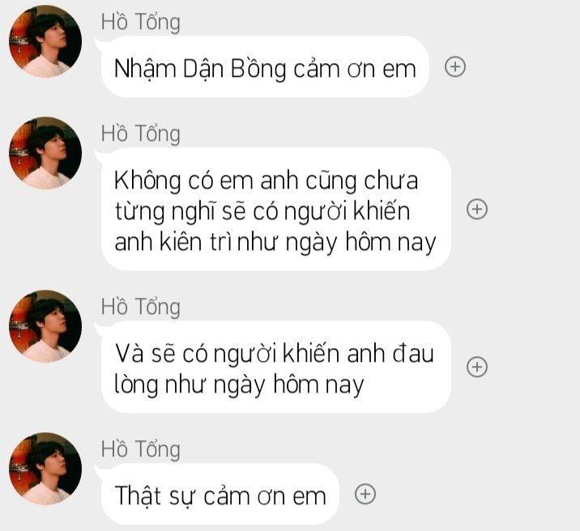Tap plus icon beside 'Thật sự cảm ơn em'
Image resolution: width=580 pixels, height=531 pixels.
[x=365, y=494]
